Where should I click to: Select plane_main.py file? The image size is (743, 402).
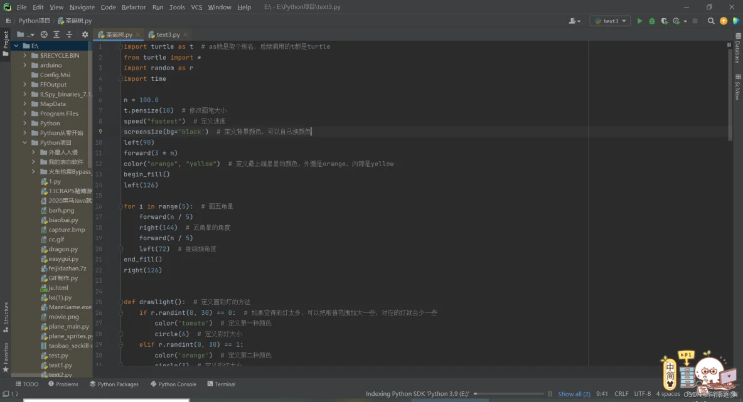click(x=68, y=326)
